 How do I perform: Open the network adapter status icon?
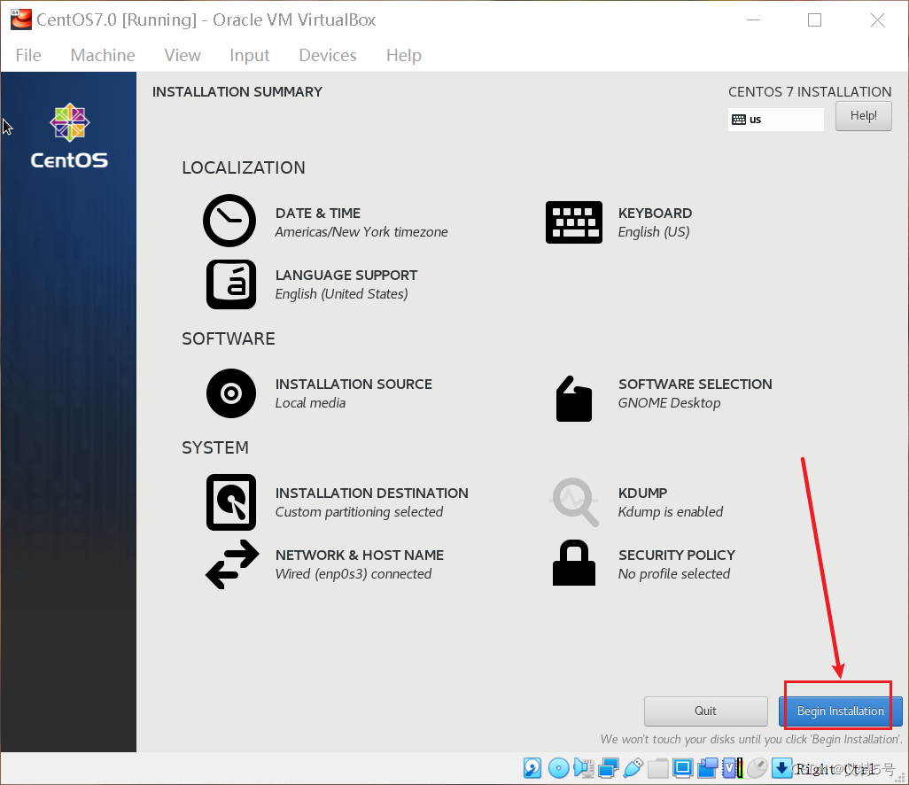coord(609,767)
